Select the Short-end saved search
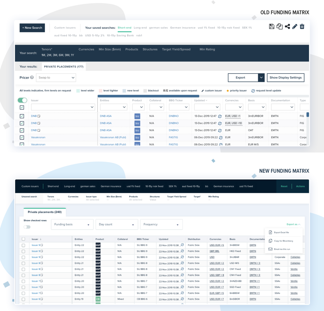 click(x=124, y=28)
